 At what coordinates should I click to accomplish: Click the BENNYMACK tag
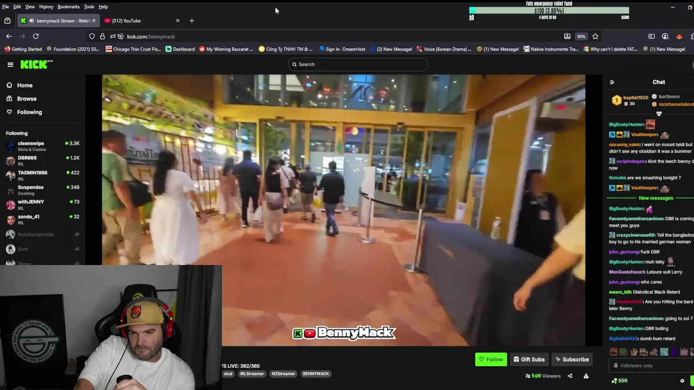coord(316,374)
